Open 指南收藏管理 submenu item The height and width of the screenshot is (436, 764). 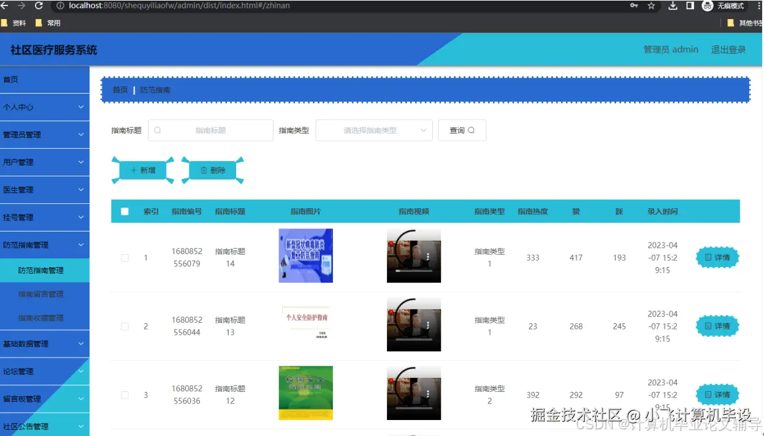[45, 318]
